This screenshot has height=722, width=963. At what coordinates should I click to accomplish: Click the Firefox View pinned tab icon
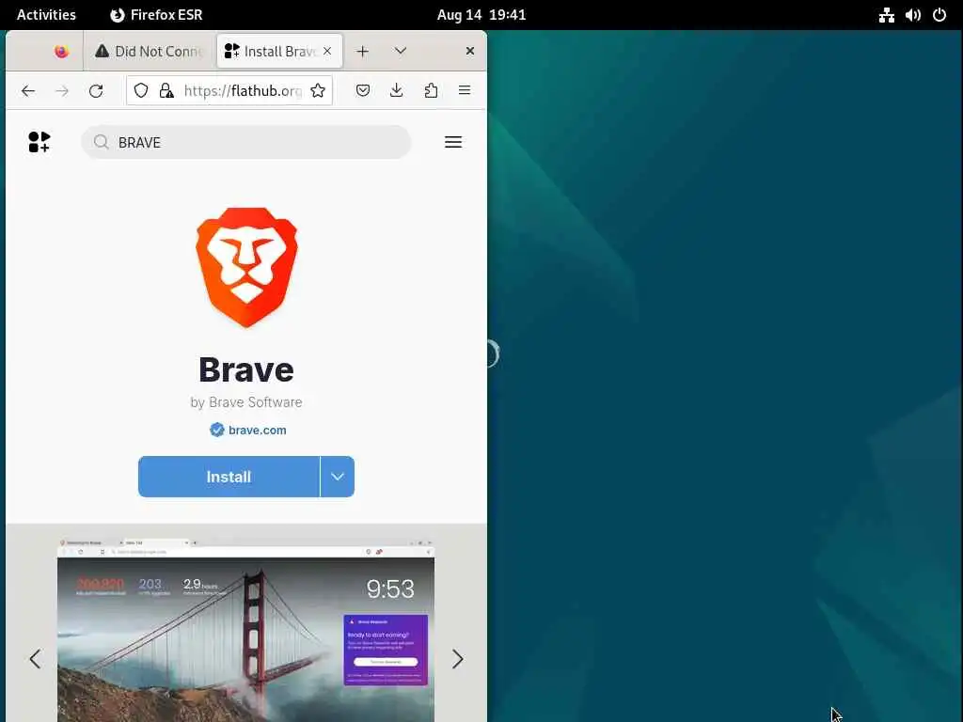(x=61, y=52)
